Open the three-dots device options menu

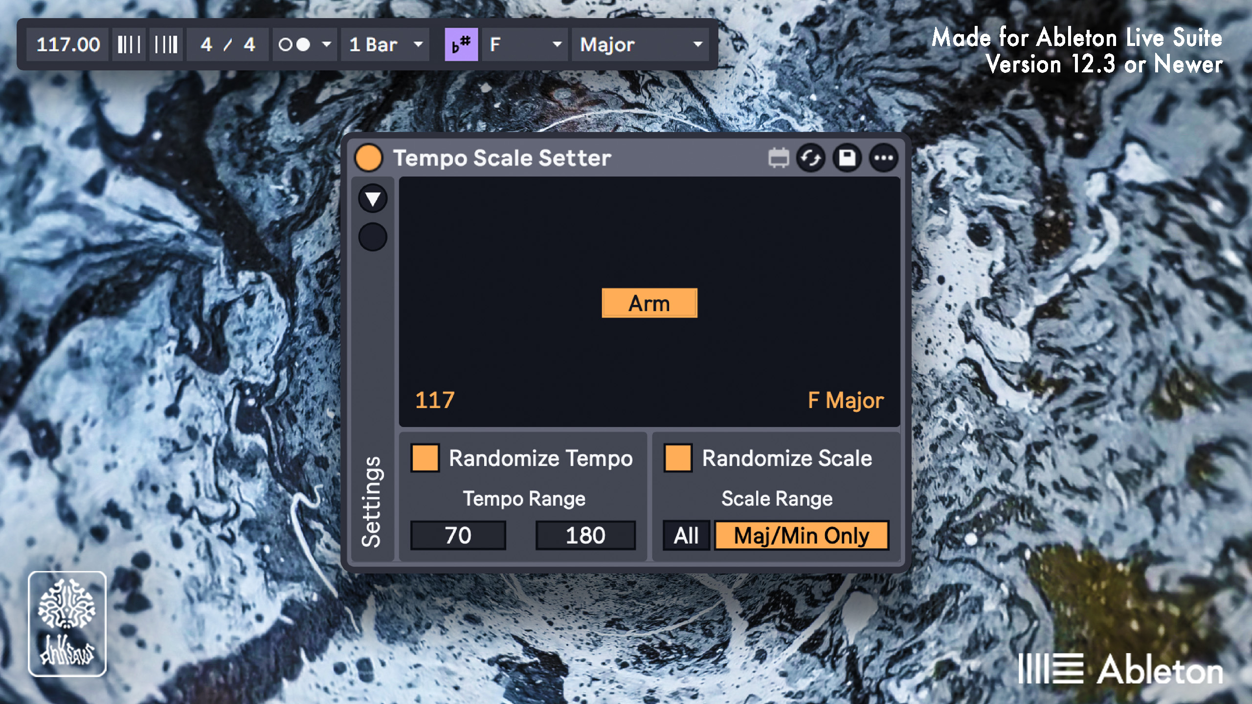click(x=883, y=158)
